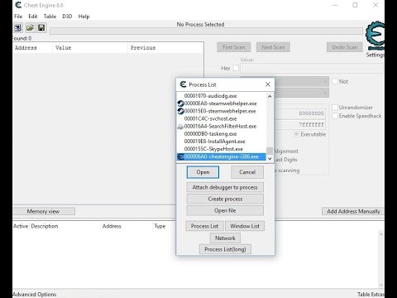
Task: Select InstallAgent.exe process
Action: 221,142
